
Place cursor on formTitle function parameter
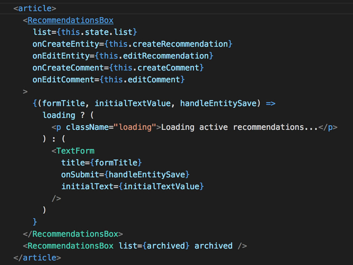(x=63, y=103)
